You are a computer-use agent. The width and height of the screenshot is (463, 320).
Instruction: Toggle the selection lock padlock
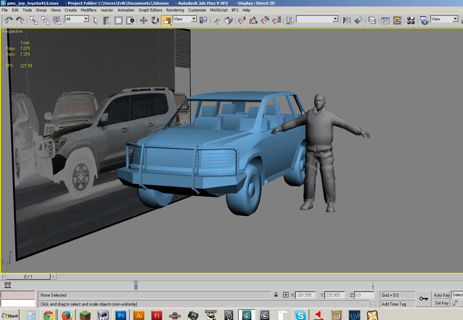[x=276, y=295]
